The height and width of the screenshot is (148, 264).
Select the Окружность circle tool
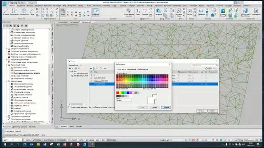(x=24, y=12)
